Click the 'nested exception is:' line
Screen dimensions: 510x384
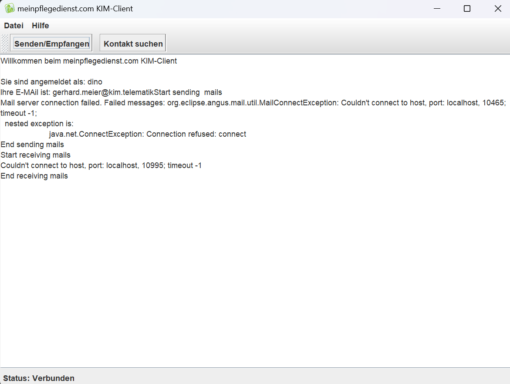(x=39, y=124)
